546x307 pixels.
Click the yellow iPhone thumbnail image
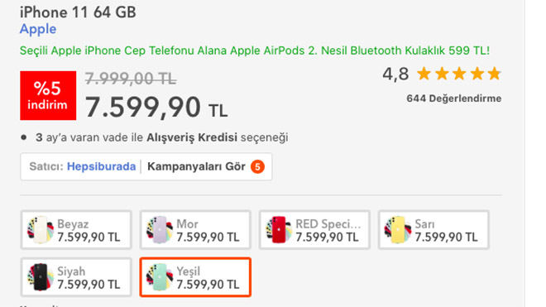click(398, 230)
